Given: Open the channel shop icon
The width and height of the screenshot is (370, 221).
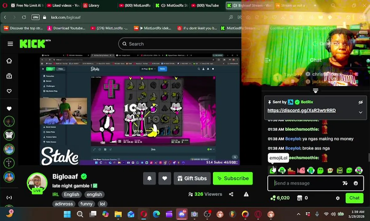Looking at the screenshot, I should [300, 198].
